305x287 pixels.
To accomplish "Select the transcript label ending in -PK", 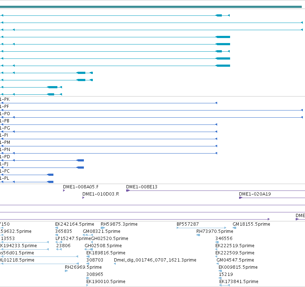I will [5, 99].
